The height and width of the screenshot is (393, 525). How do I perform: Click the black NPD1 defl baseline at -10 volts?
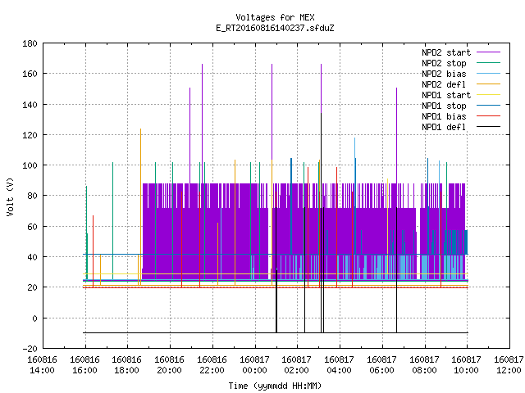point(276,332)
